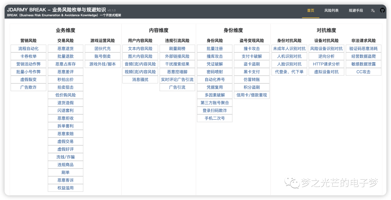
Task: Click the 账号倒卖 item
Action: 102,56
